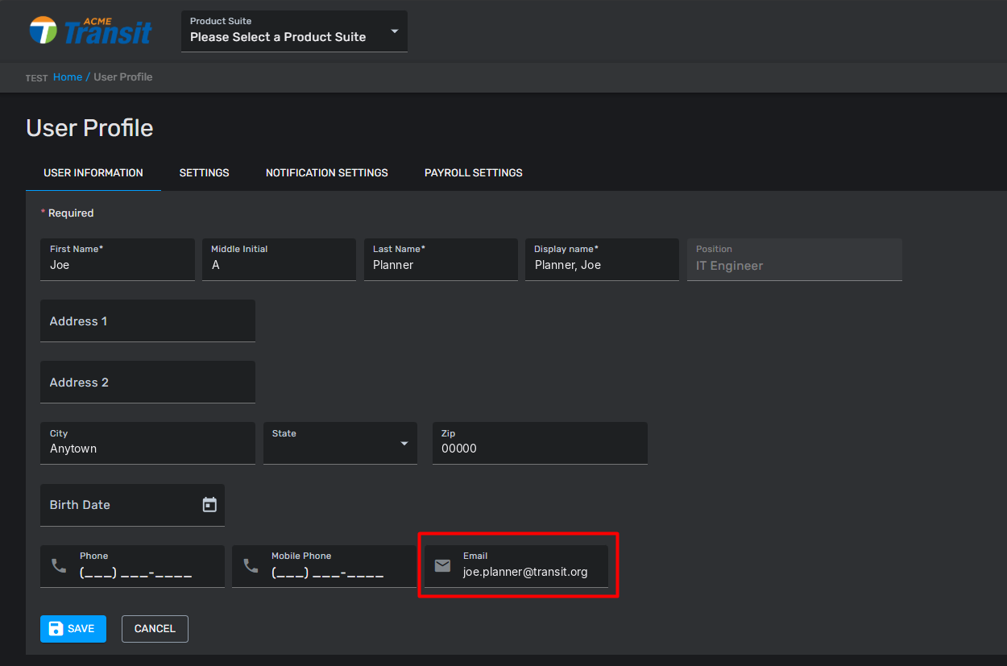Click the phone icon beside Phone field
Viewport: 1007px width, 666px height.
point(59,566)
